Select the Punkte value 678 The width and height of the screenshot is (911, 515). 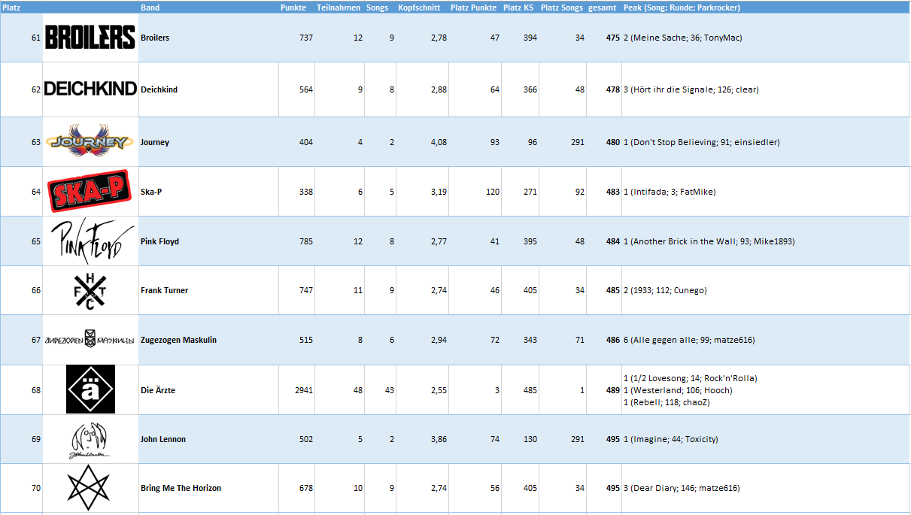306,488
